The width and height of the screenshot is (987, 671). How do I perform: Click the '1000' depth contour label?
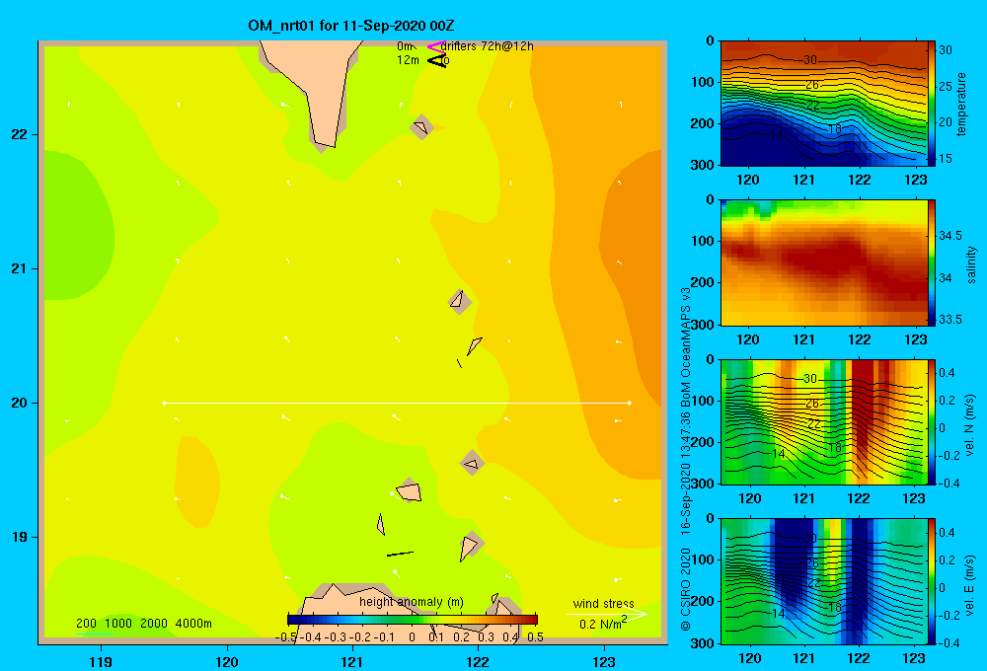(x=118, y=624)
